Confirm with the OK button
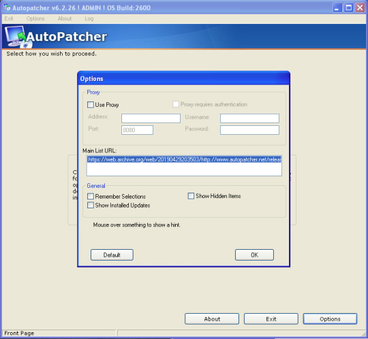Viewport: 368px width, 339px height. point(254,255)
